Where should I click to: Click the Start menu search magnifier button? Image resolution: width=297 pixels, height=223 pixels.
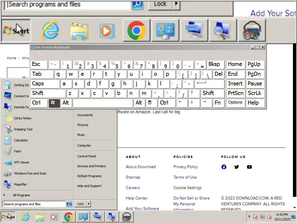point(69,204)
